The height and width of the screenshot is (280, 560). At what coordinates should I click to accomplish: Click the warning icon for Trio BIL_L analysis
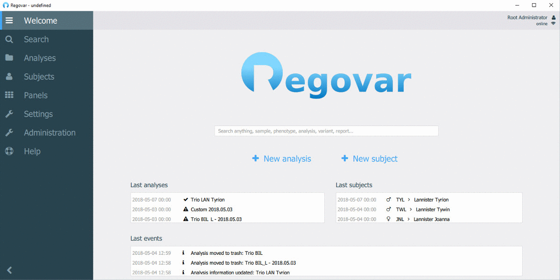[186, 219]
